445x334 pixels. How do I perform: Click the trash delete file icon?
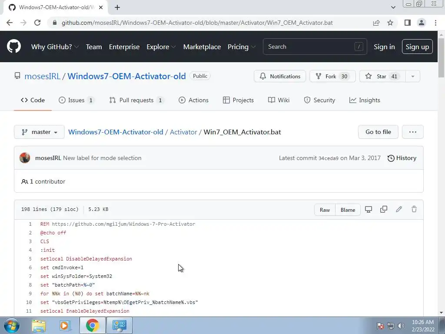(414, 209)
